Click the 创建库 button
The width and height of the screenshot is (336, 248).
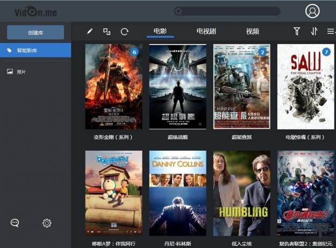(x=35, y=32)
